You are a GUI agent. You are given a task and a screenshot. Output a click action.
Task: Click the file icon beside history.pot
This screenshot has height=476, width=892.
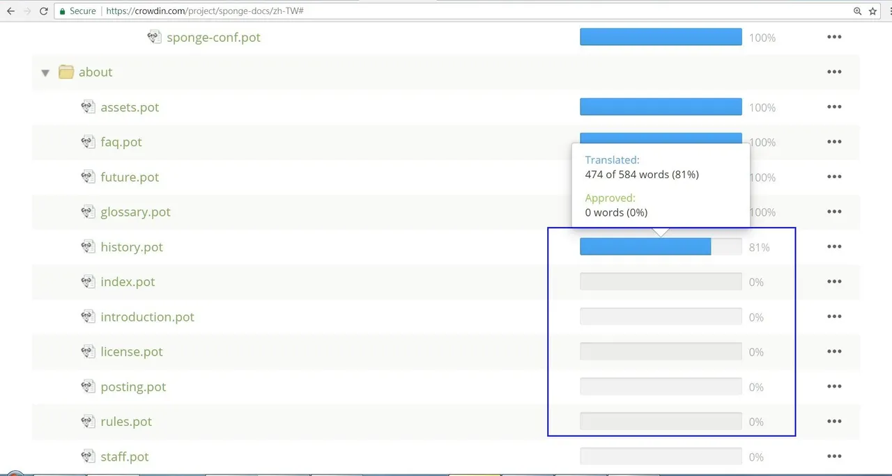pos(88,246)
